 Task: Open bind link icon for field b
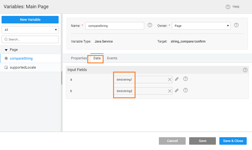pos(177,91)
